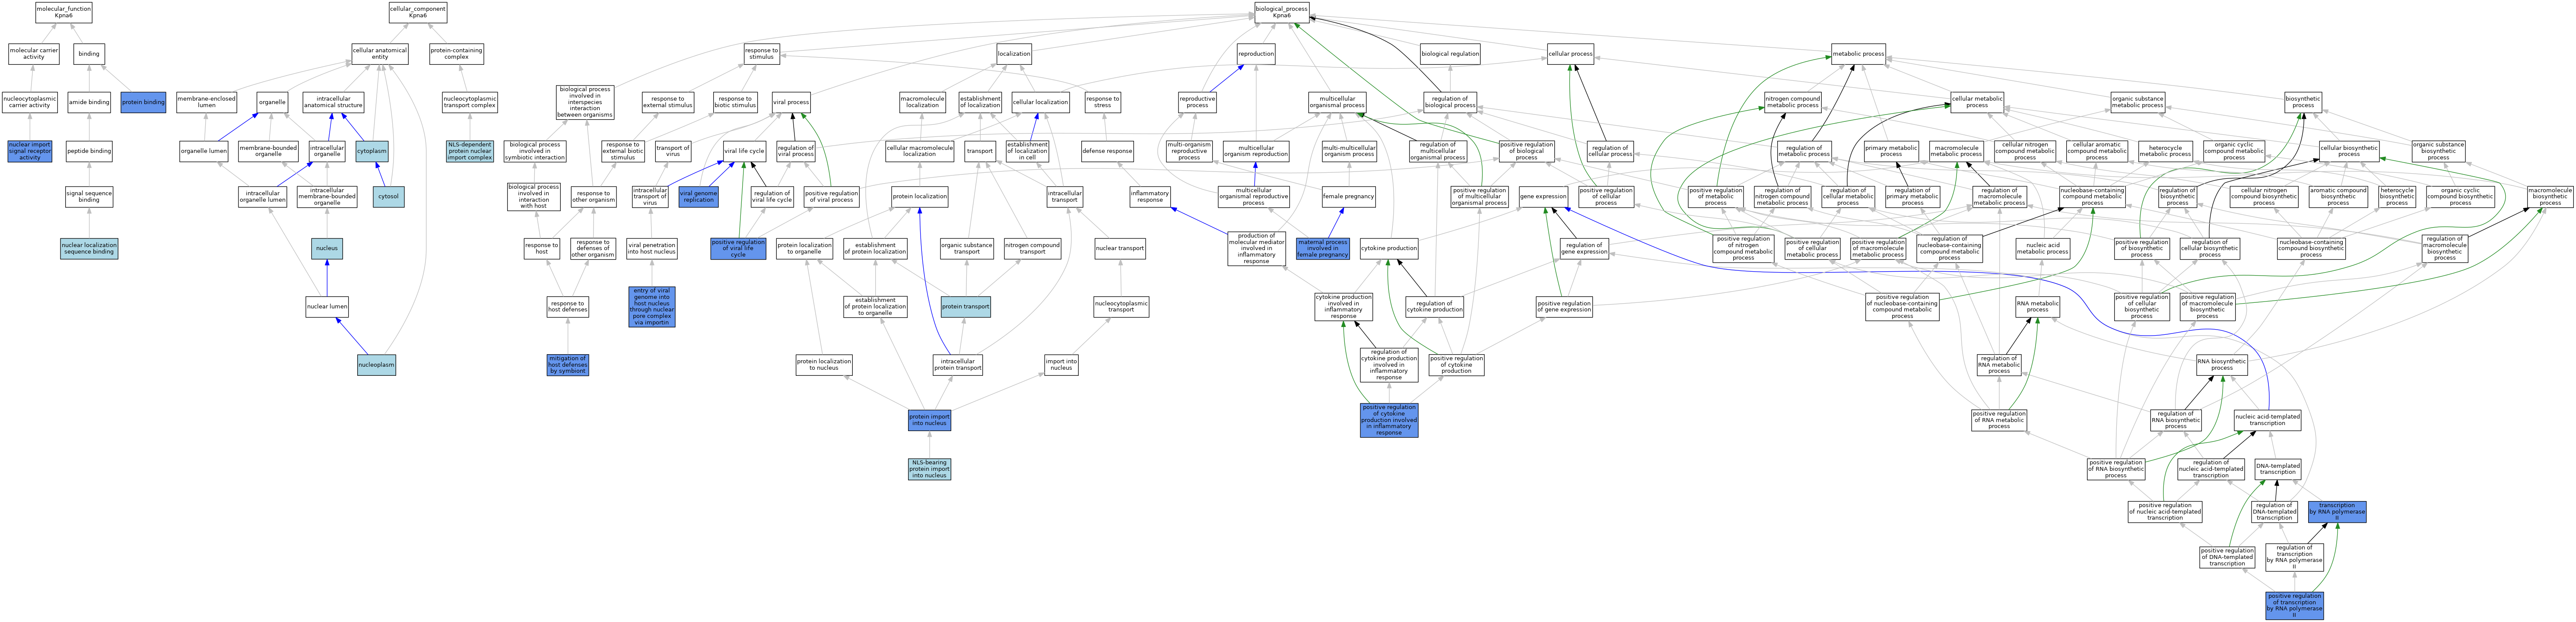The height and width of the screenshot is (622, 2576).
Task: Click the 'response to stress' node
Action: 1102,102
